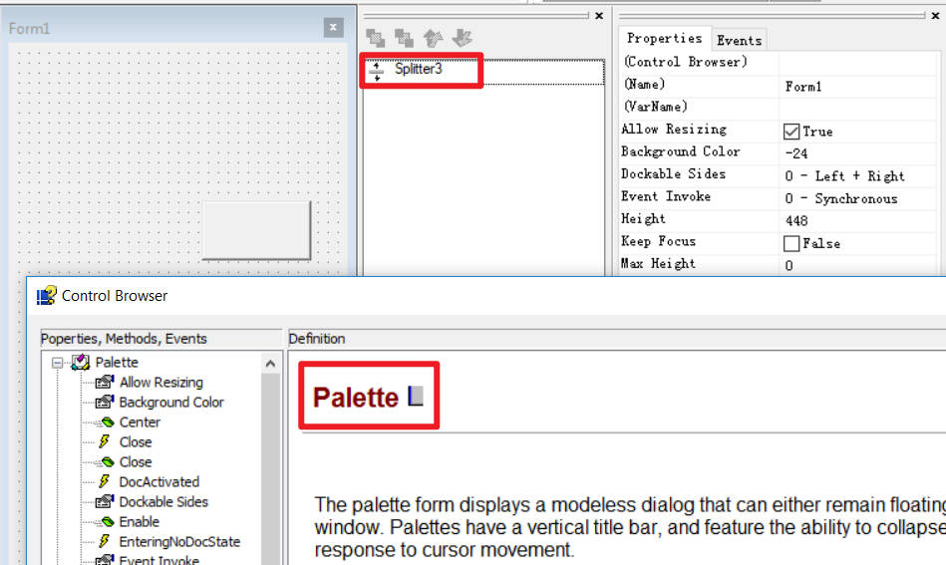Close the Form1 design window
Image resolution: width=946 pixels, height=565 pixels.
333,27
